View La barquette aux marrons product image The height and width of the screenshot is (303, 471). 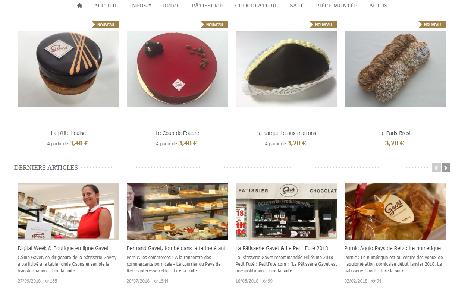pos(286,69)
